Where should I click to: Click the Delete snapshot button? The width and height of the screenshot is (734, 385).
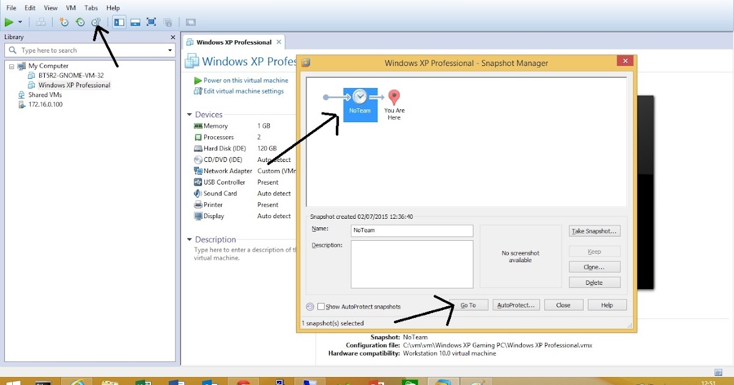coord(595,282)
